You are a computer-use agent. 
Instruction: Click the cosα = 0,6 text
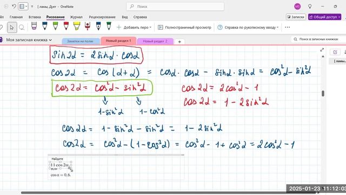coord(61,175)
